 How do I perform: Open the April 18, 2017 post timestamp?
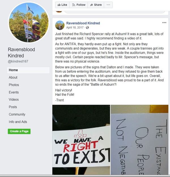(x=75, y=28)
